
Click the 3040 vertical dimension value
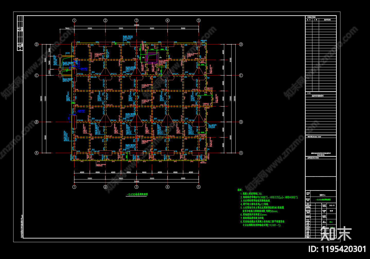coord(49,50)
